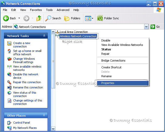Click the Rename this connection icon
This screenshot has height=132, width=165.
click(x=9, y=87)
